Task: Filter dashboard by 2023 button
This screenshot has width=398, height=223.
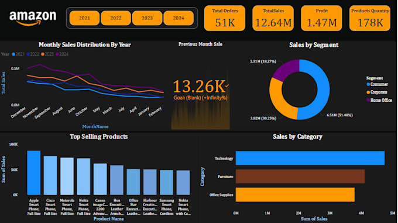Action: (147, 18)
